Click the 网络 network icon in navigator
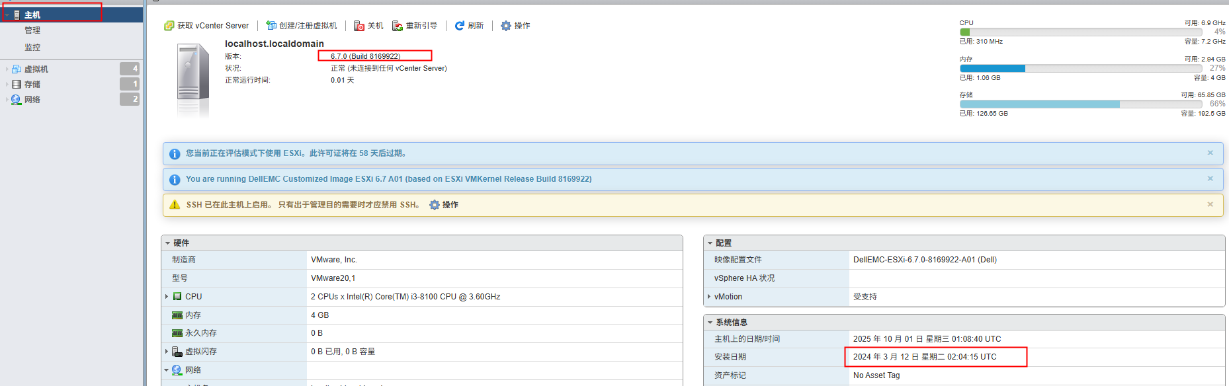The image size is (1229, 386). click(17, 99)
